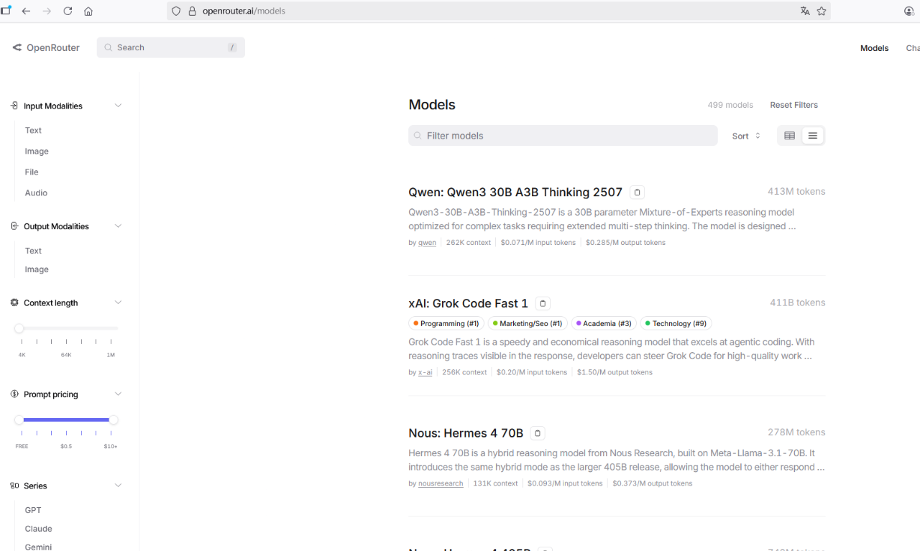Click the 413M tokens label

click(796, 192)
